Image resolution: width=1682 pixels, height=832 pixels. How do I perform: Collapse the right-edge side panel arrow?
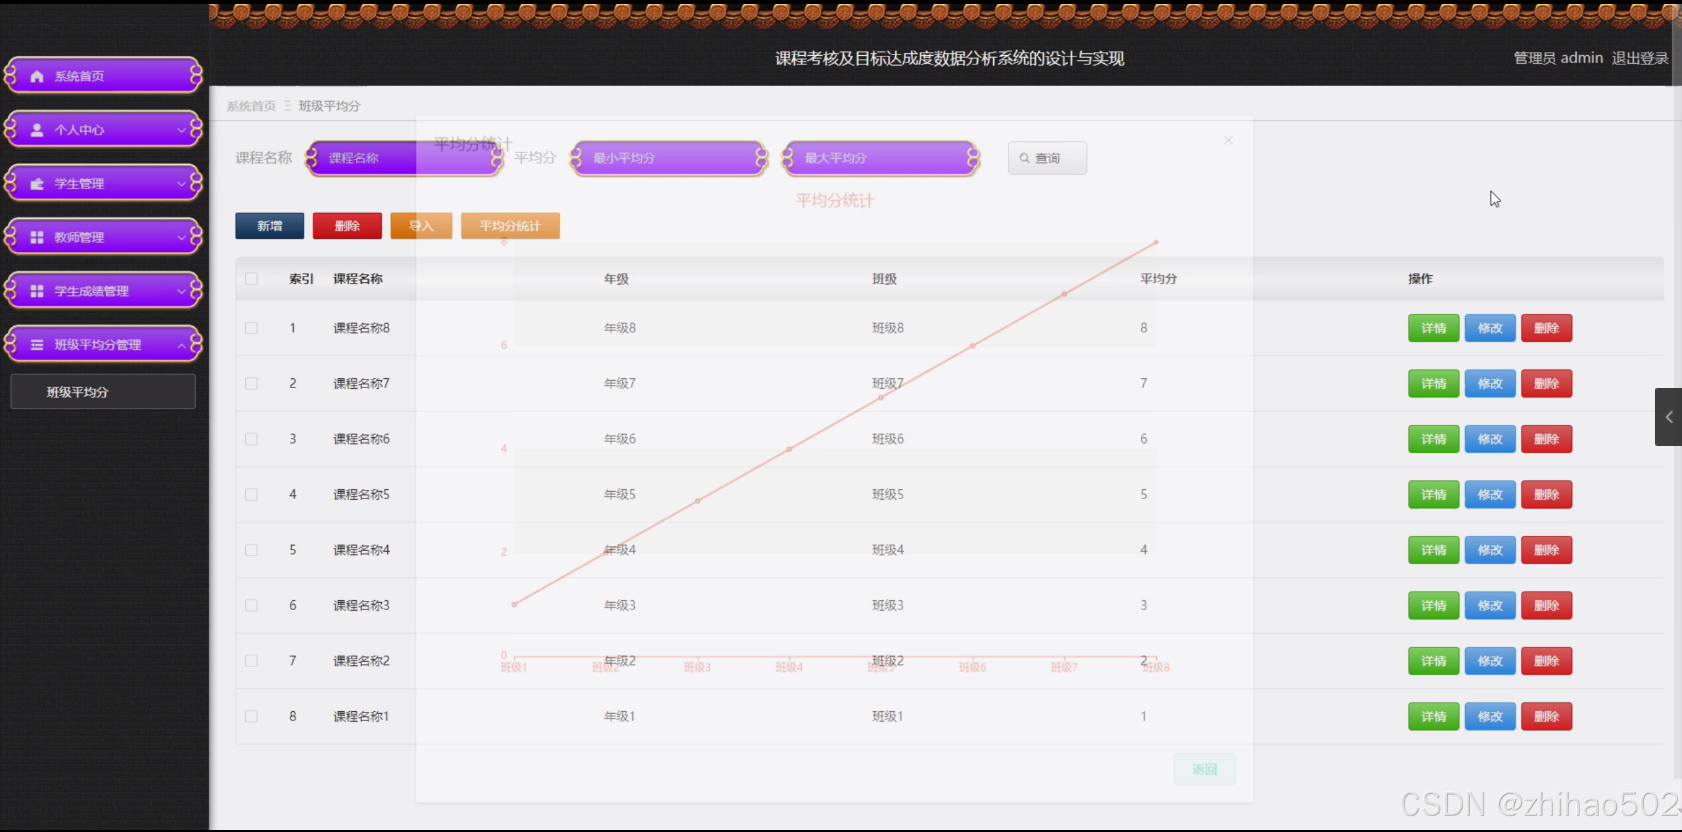[x=1668, y=417]
